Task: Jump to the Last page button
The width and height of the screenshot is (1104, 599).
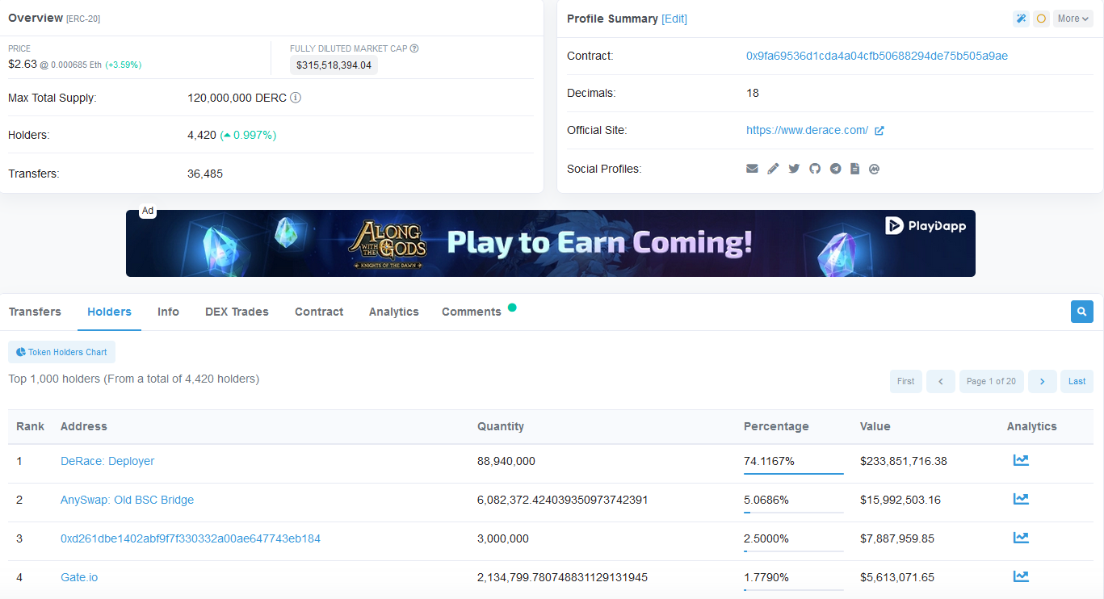Action: [1077, 381]
